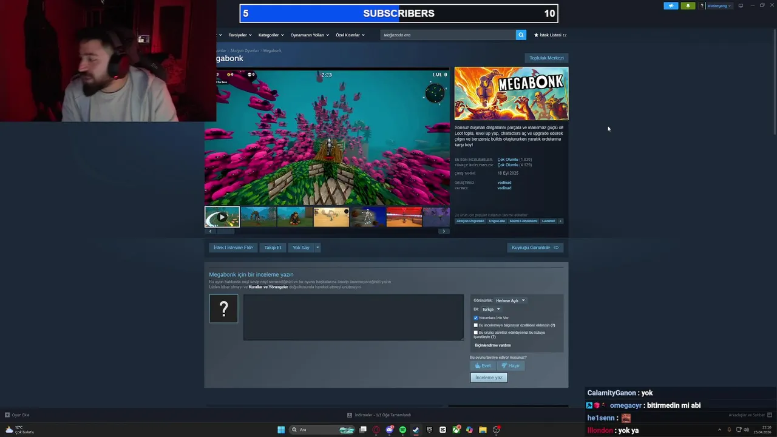Enable attach computer specs checkbox
Image resolution: width=777 pixels, height=437 pixels.
tap(476, 325)
